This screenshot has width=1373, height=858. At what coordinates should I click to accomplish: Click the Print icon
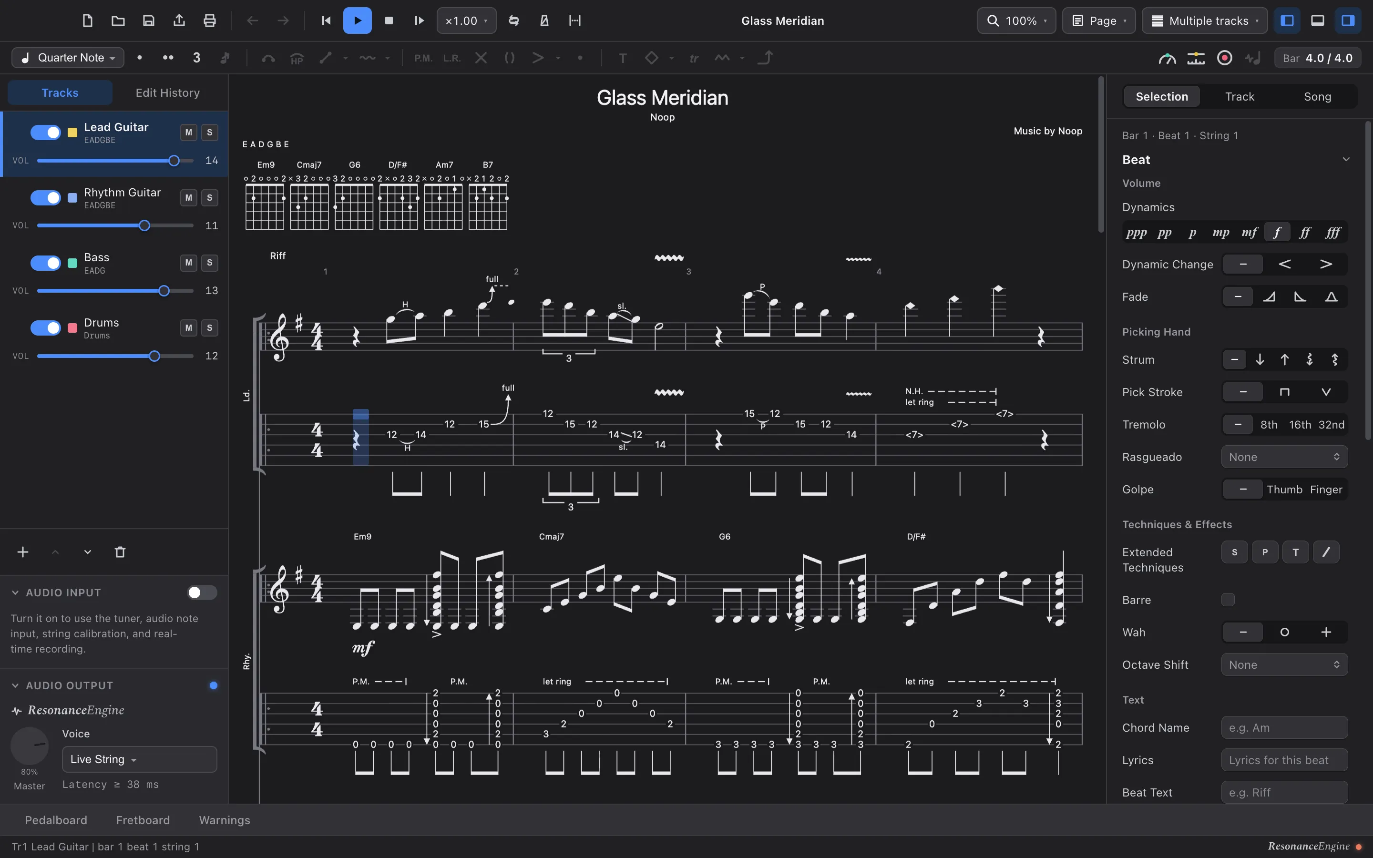(210, 20)
